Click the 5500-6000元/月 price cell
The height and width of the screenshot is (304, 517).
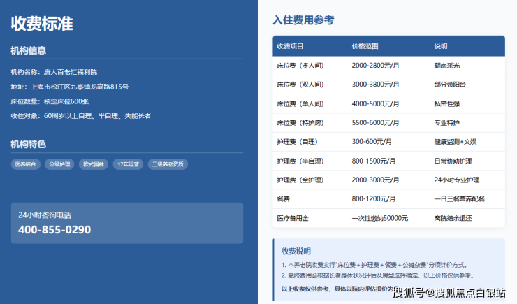[375, 123]
